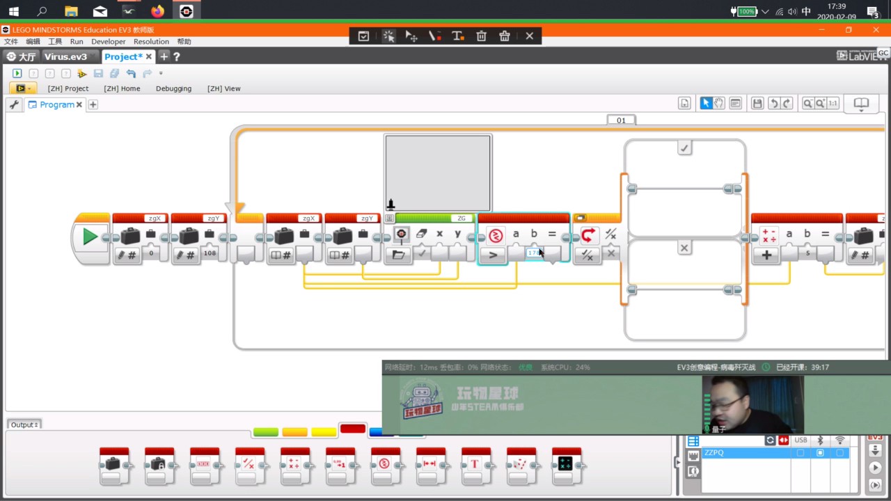The width and height of the screenshot is (891, 501).
Task: Open the [ZH] View ribbon tab
Action: click(x=224, y=88)
